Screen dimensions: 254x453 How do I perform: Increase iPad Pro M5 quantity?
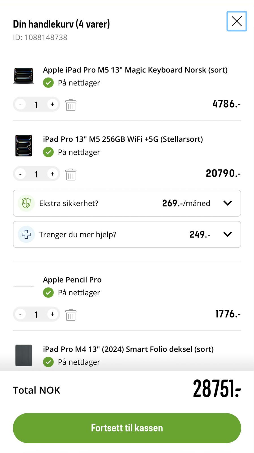[52, 174]
